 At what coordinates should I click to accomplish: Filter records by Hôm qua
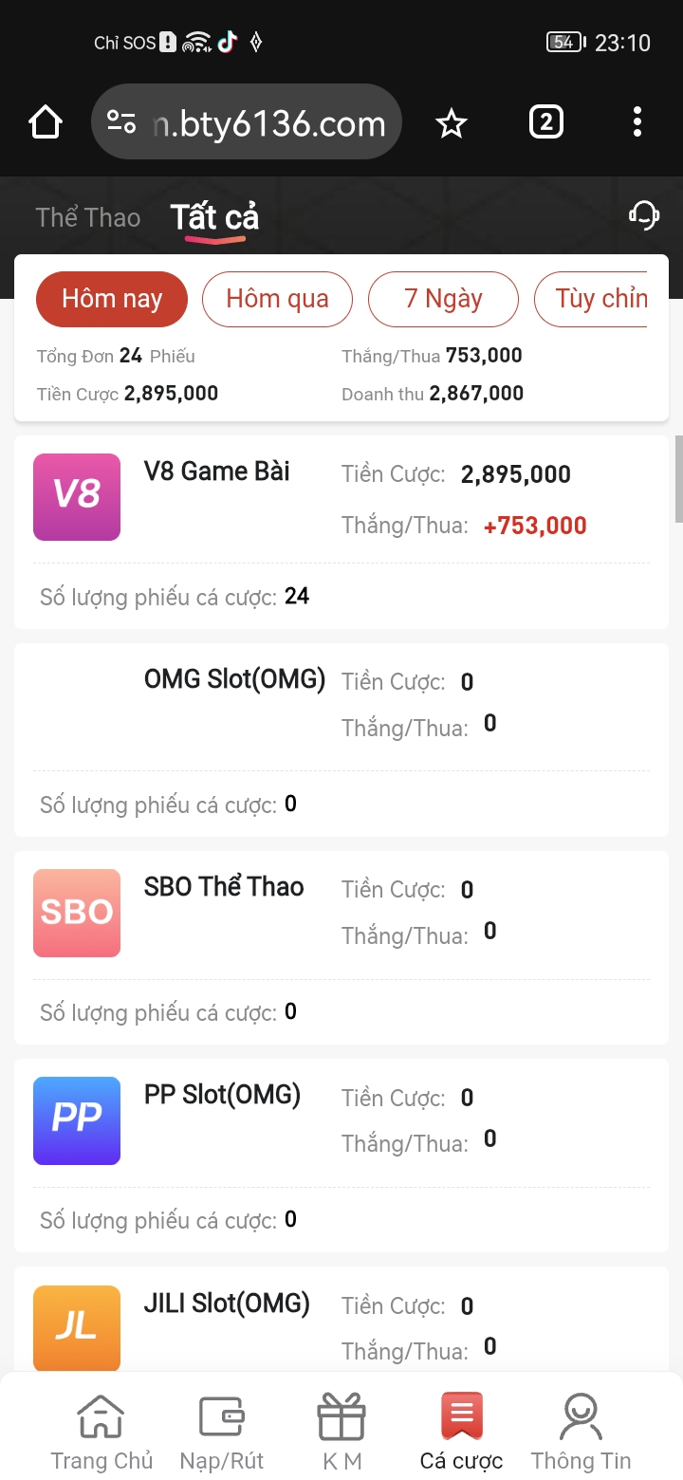pyautogui.click(x=277, y=299)
